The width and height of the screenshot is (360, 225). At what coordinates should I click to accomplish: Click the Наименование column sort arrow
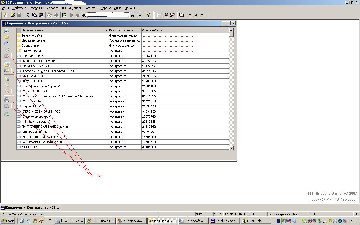[x=106, y=30]
